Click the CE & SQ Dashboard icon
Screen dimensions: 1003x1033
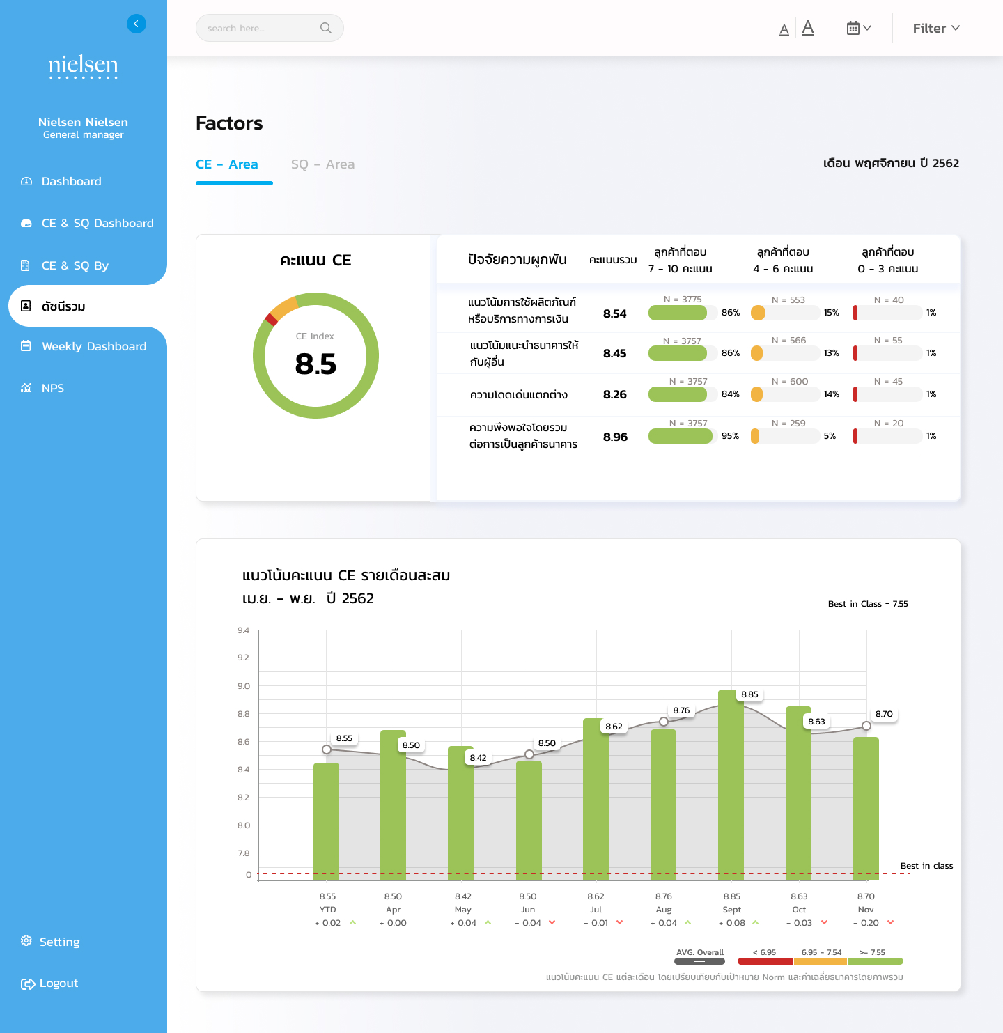26,224
